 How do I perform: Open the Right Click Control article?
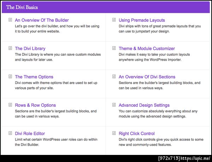pos(137,133)
